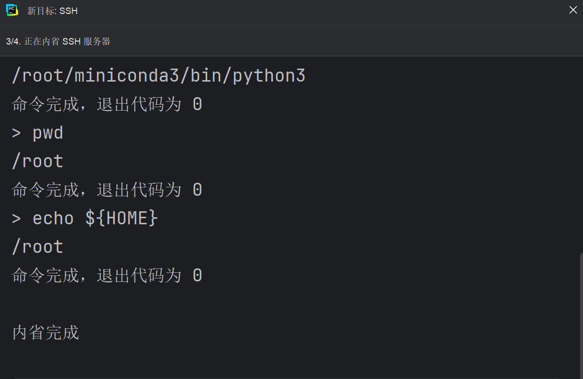This screenshot has height=379, width=583.
Task: Select the 正在内省 SSH 服务器 step label
Action: pos(67,42)
